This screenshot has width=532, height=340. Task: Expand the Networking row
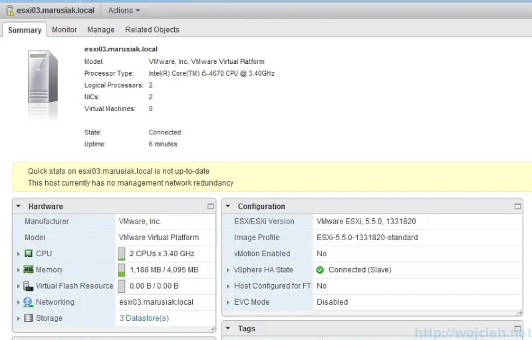19,302
